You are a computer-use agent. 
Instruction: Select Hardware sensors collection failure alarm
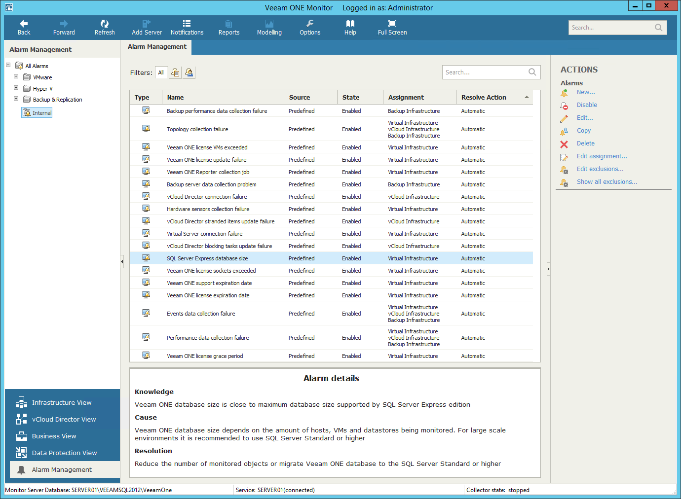[331, 209]
